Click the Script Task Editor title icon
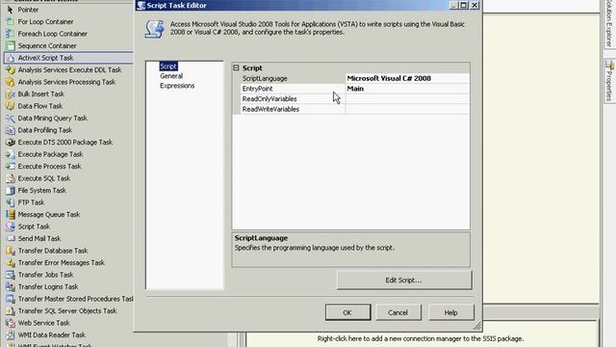 coord(141,5)
